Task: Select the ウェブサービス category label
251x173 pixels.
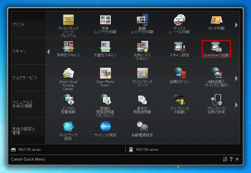Action: coord(24,78)
